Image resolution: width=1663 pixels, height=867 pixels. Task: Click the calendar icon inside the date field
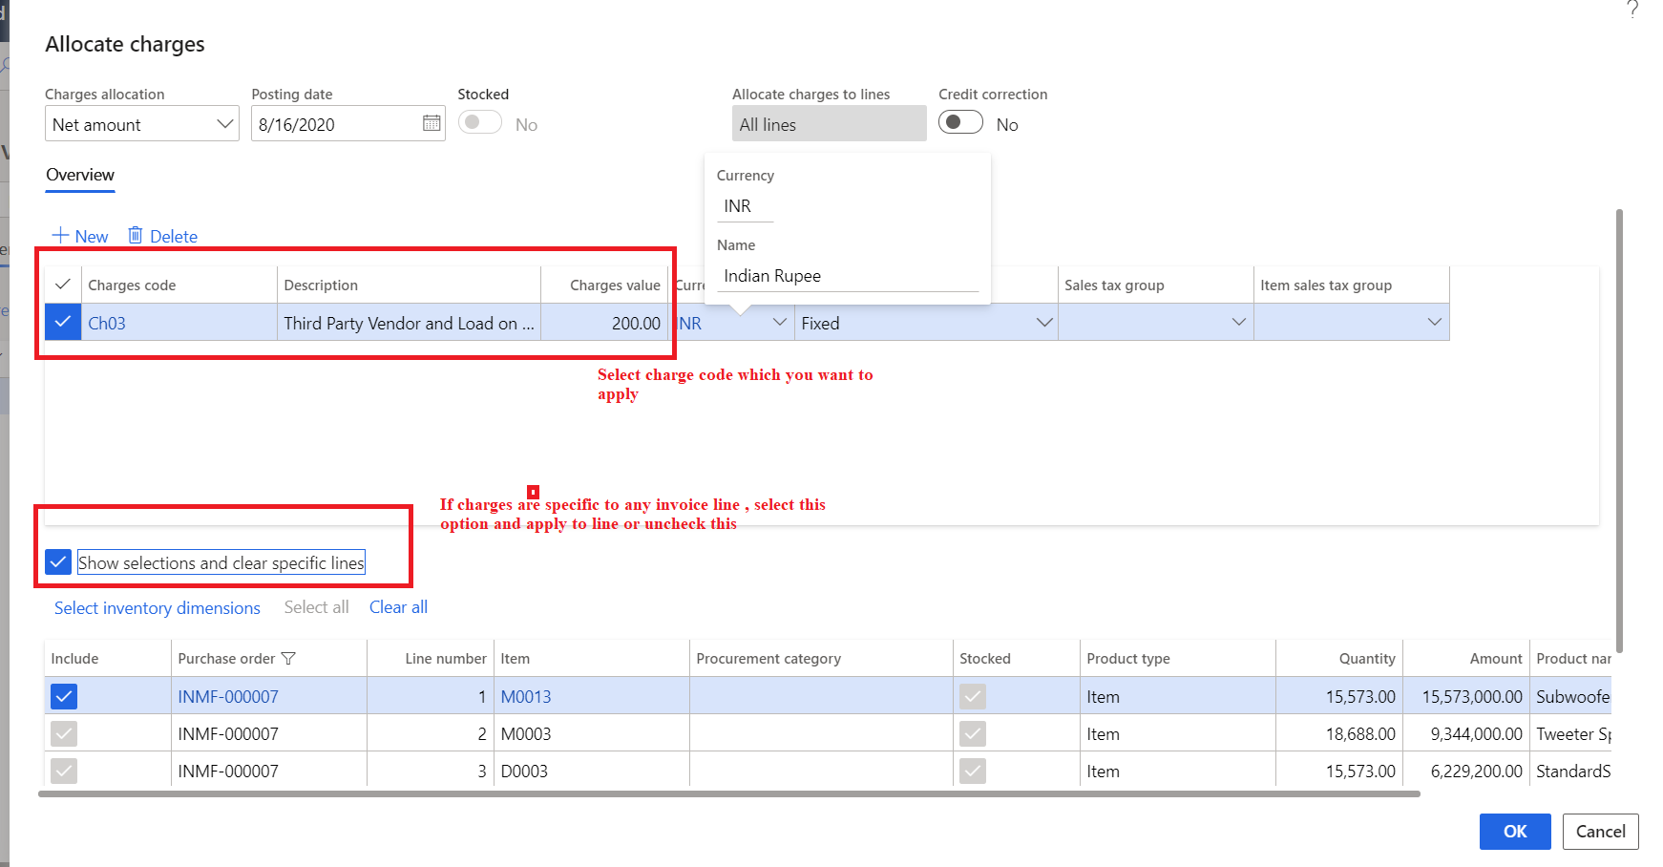[x=430, y=123]
